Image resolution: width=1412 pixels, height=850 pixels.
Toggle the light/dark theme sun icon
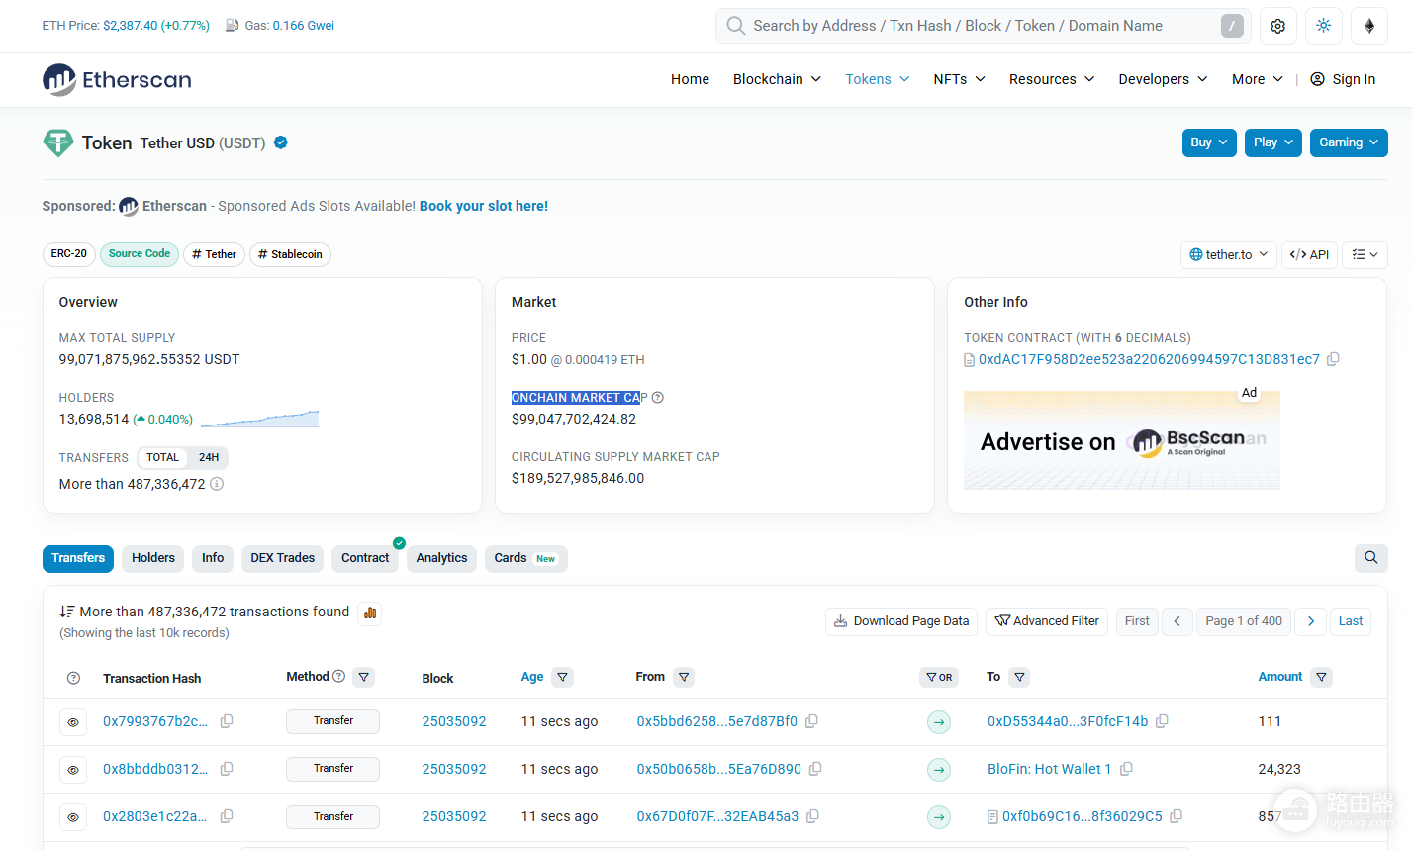pyautogui.click(x=1324, y=26)
